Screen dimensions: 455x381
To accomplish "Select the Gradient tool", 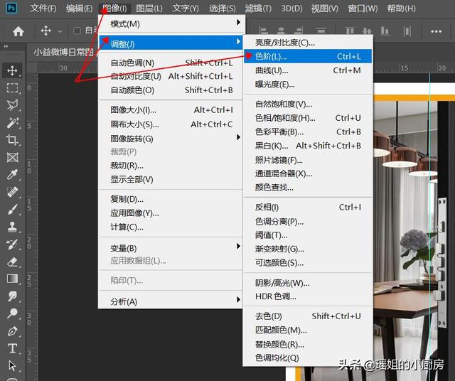I will [x=12, y=279].
